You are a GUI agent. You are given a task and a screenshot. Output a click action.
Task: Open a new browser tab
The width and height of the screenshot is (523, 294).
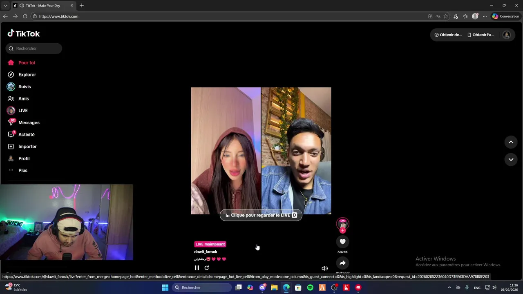[x=82, y=5]
